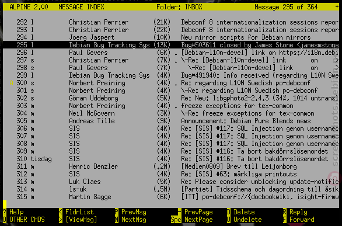Viewport: 342px width, 226px height.
Task: Select message 305 Debian Pure Blends news
Action: (171, 121)
